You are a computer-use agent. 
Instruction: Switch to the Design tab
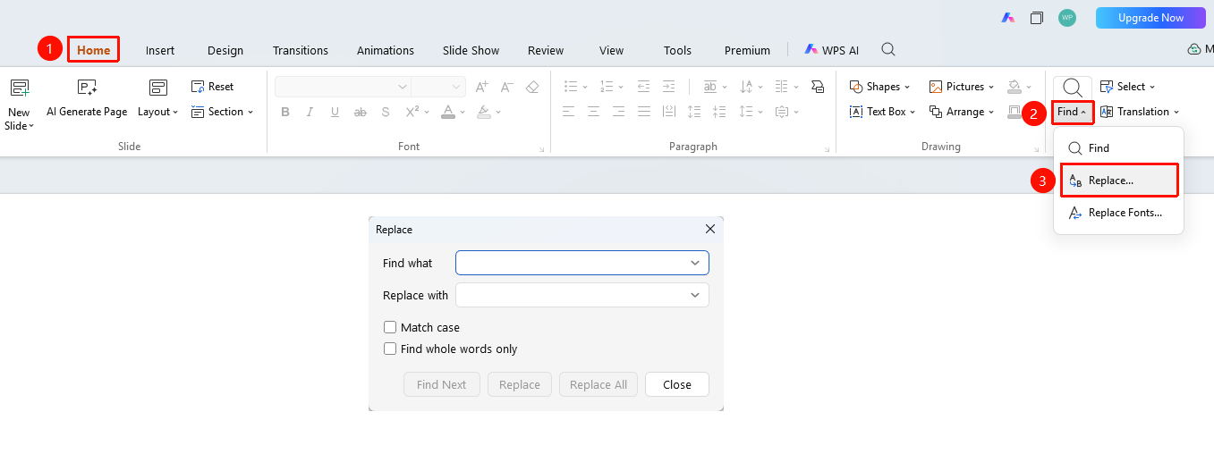pos(225,50)
